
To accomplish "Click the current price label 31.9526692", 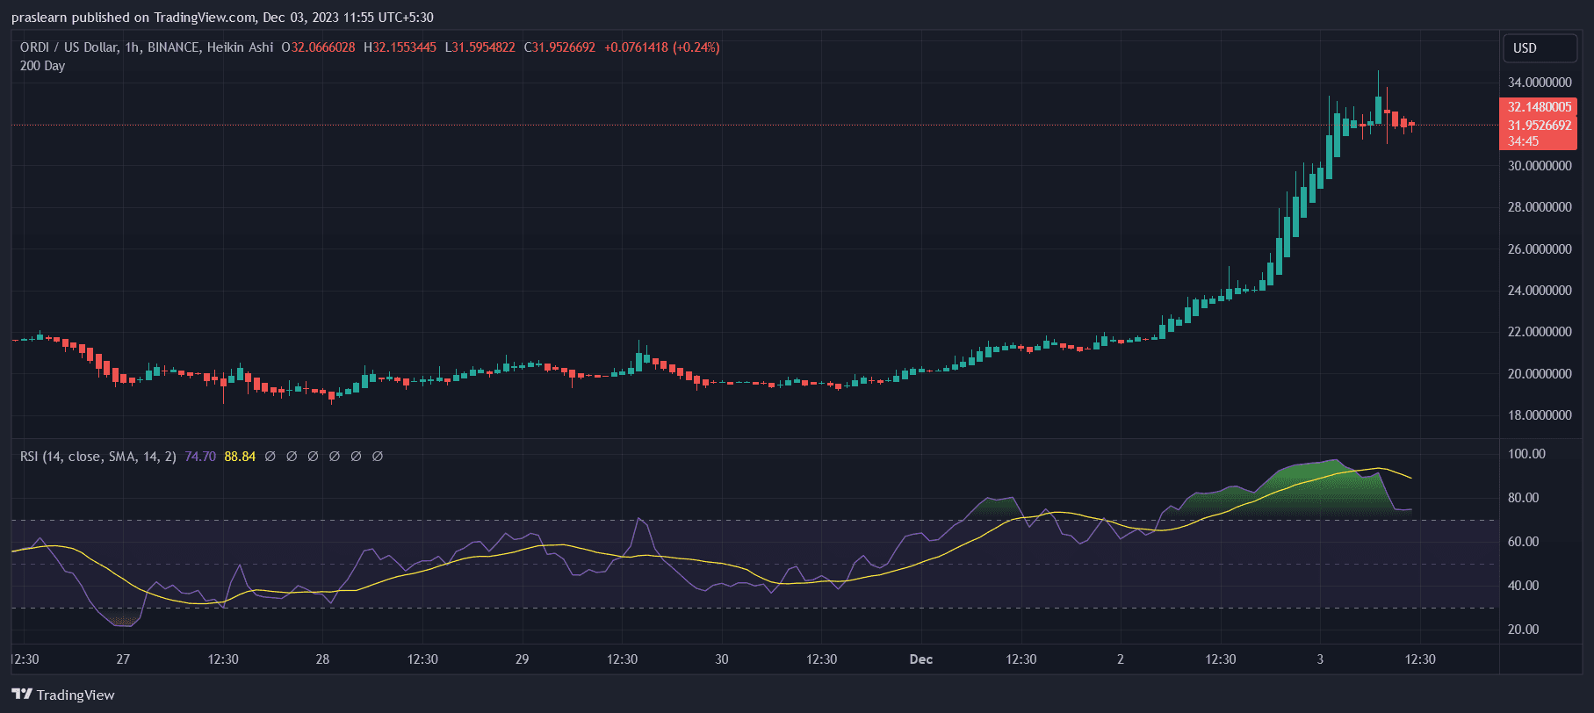I will click(1539, 125).
